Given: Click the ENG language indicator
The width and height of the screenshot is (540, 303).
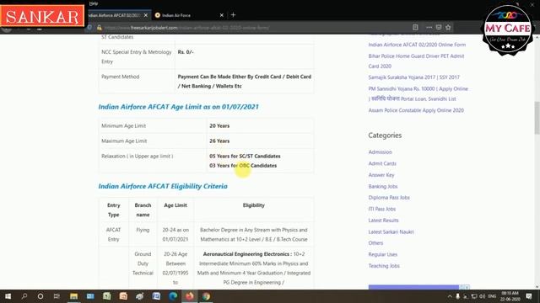Looking at the screenshot, I should (492, 296).
